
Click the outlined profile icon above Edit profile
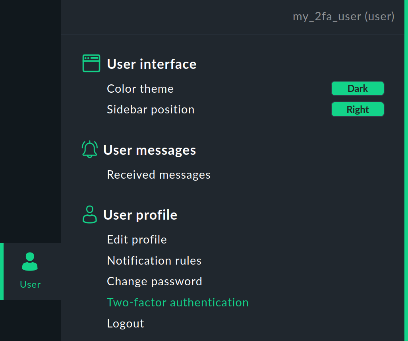click(x=90, y=214)
